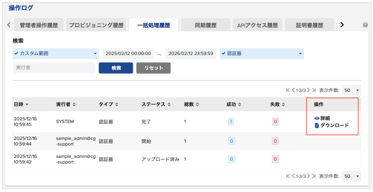This screenshot has width=373, height=192.
Task: Click the 開始 status cell
Action: [x=146, y=141]
